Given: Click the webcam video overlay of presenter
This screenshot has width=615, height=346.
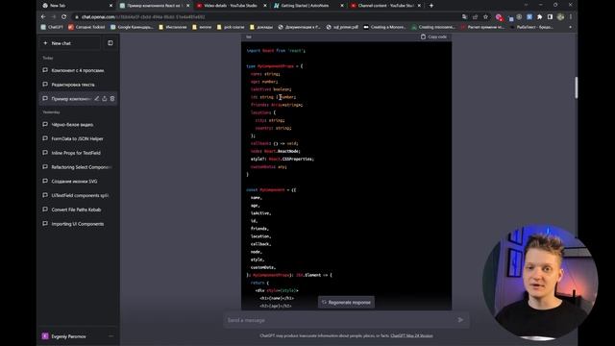Looking at the screenshot, I should tap(540, 282).
